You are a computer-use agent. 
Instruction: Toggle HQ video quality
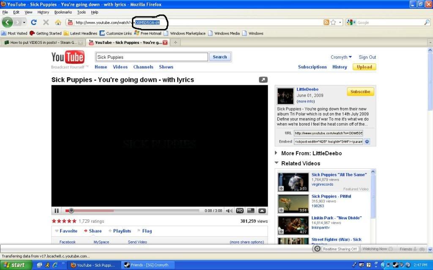point(239,211)
